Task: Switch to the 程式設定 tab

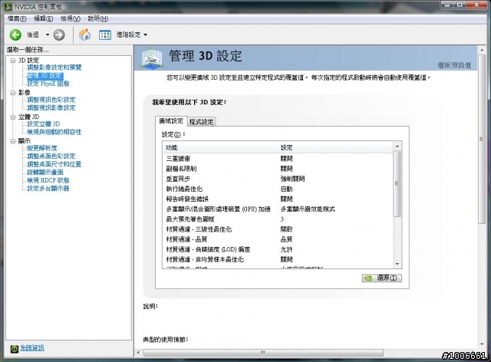Action: click(201, 122)
